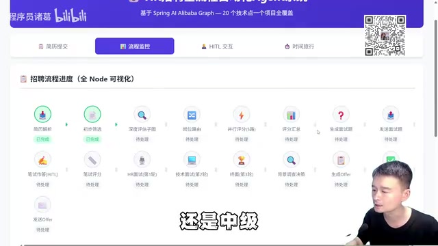The height and width of the screenshot is (246, 438).
Task: Click the 技术面试(第2轮) laptop icon
Action: [x=192, y=160]
